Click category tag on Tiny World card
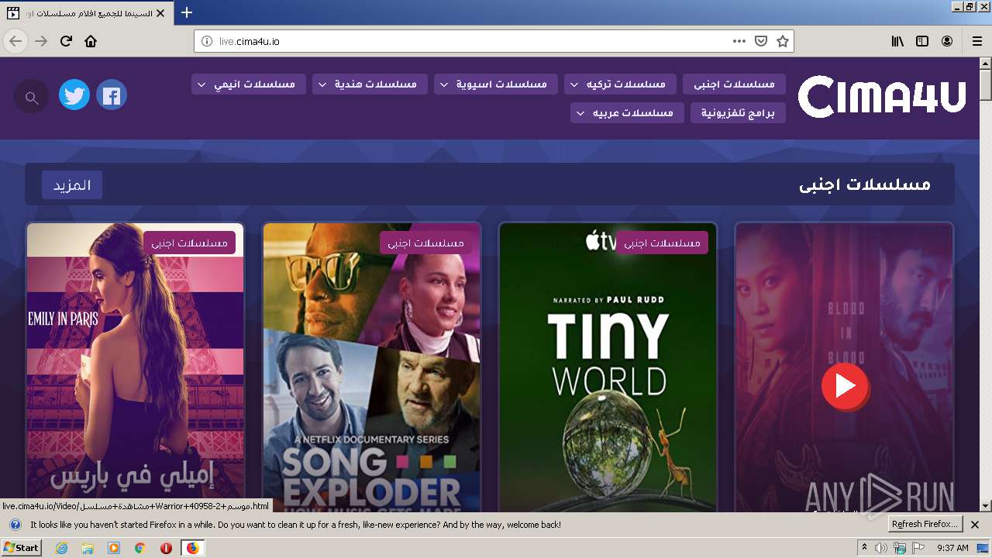Image resolution: width=992 pixels, height=558 pixels. point(662,243)
